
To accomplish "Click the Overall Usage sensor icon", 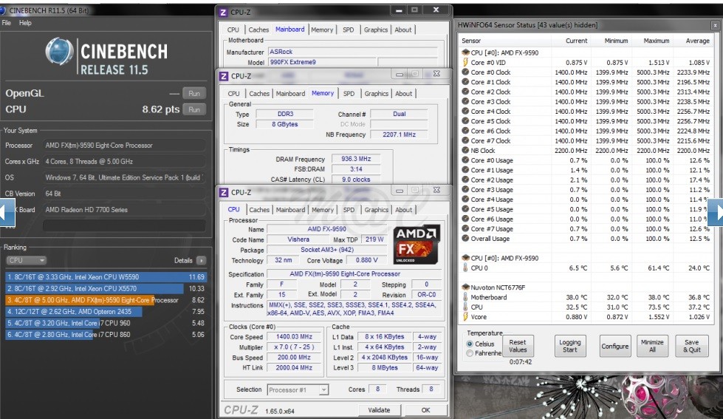I will [x=465, y=239].
